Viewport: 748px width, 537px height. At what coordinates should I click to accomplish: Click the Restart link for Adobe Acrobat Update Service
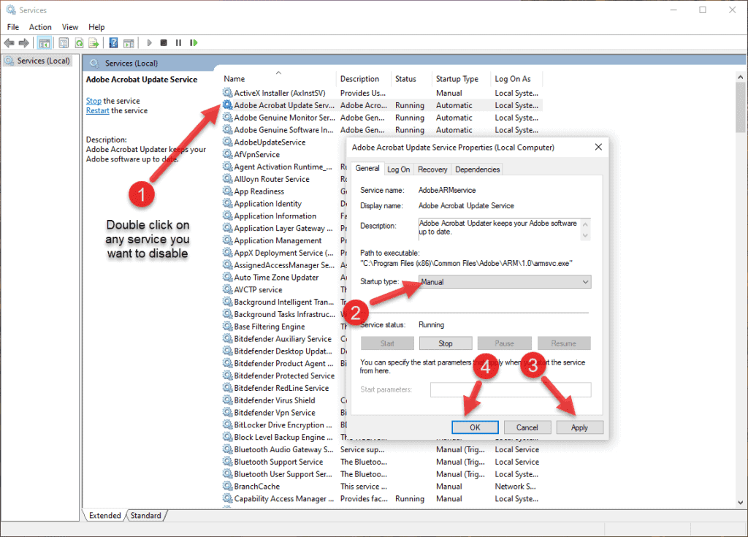click(x=97, y=110)
